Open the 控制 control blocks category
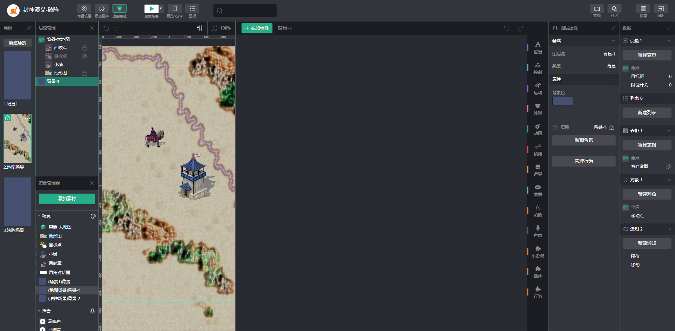The height and width of the screenshot is (331, 675). tap(538, 69)
